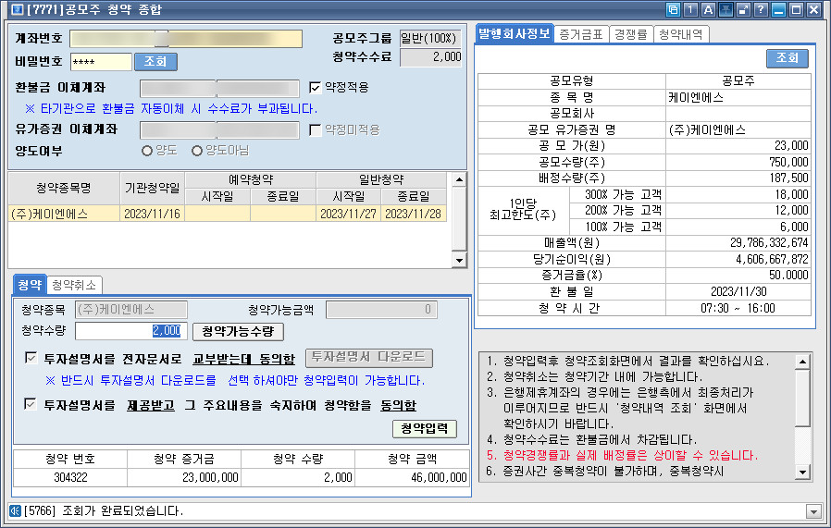This screenshot has width=831, height=528.
Task: Click notice panel scrollbar thumb
Action: coord(802,398)
